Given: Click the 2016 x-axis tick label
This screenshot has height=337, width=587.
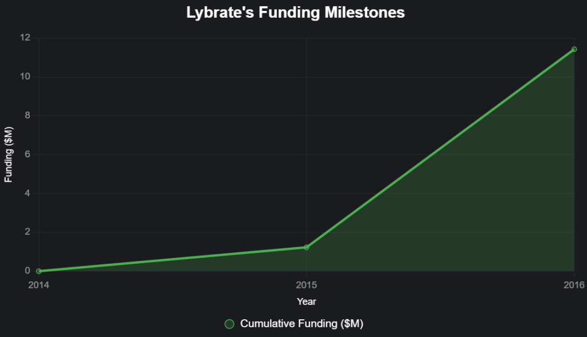Looking at the screenshot, I should [574, 284].
